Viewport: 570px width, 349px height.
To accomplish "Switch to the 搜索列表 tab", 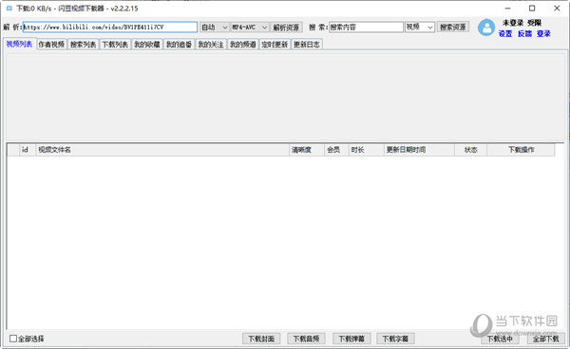I will (x=84, y=45).
